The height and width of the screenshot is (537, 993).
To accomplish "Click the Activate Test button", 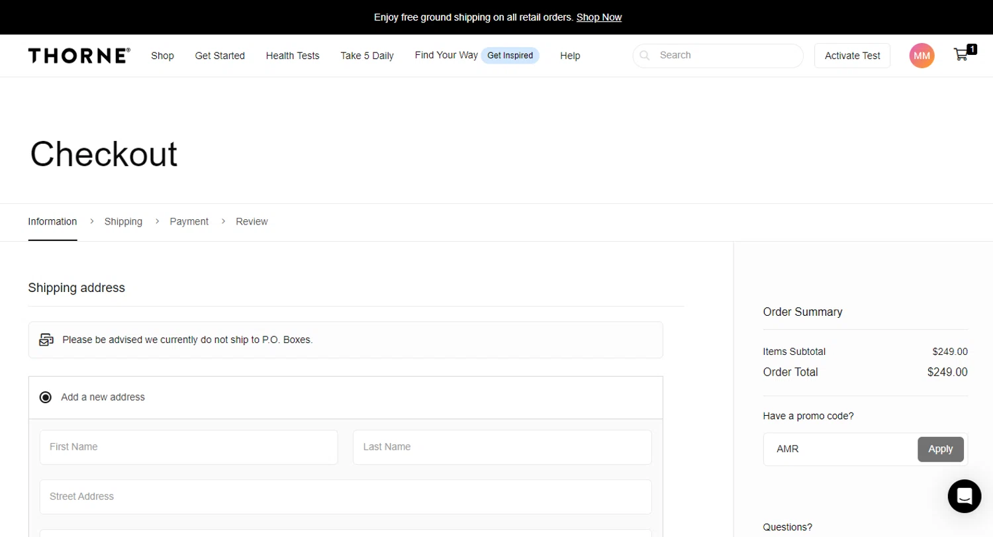I will click(x=852, y=56).
